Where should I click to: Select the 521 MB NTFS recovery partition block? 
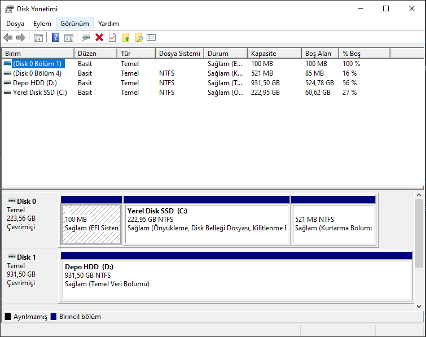tap(333, 220)
